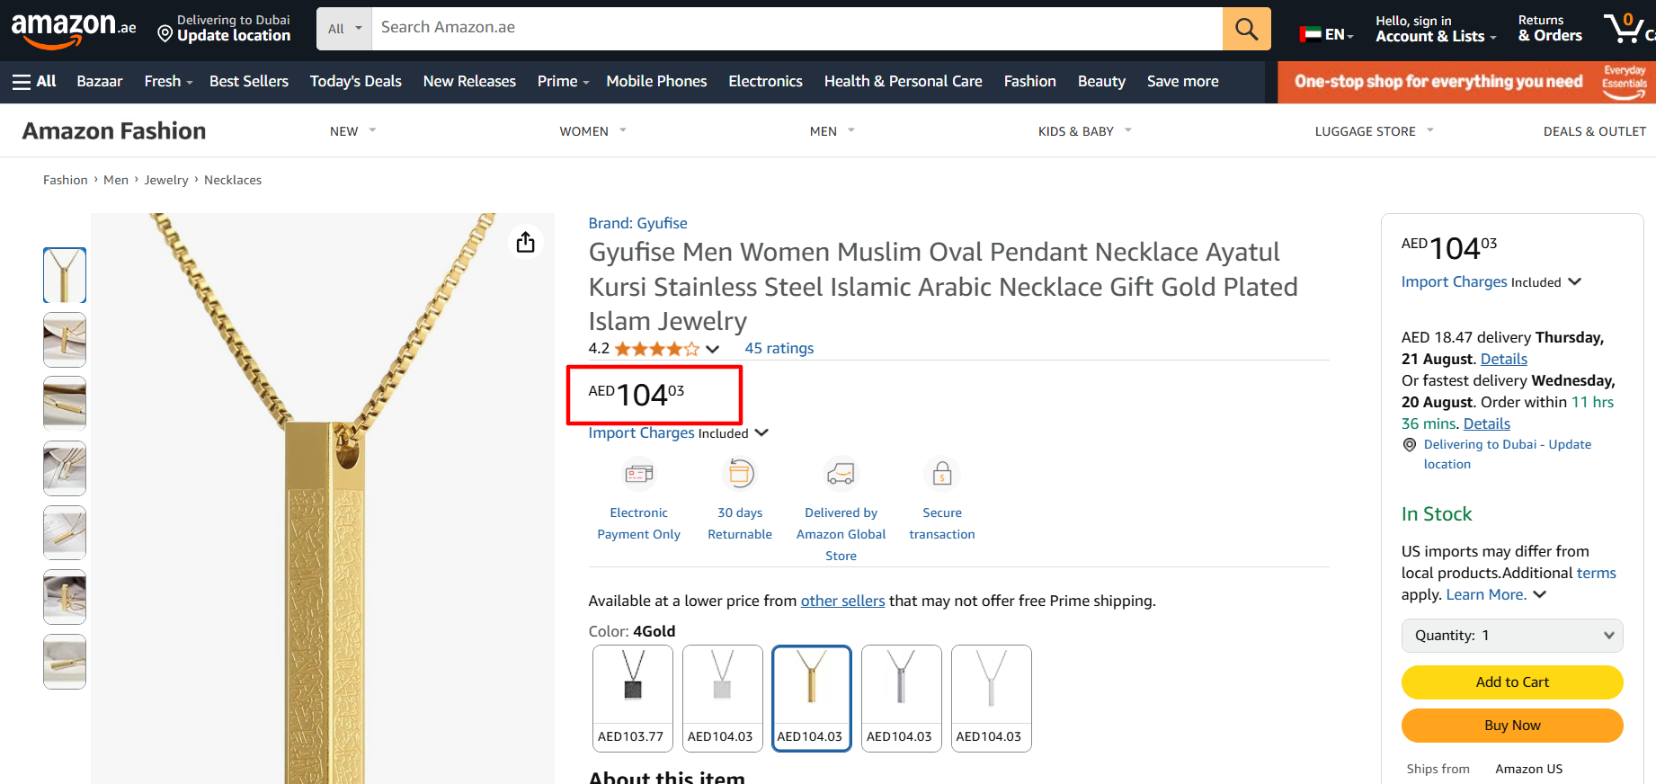This screenshot has width=1656, height=784.
Task: Expand the All search category dropdown
Action: tap(344, 29)
